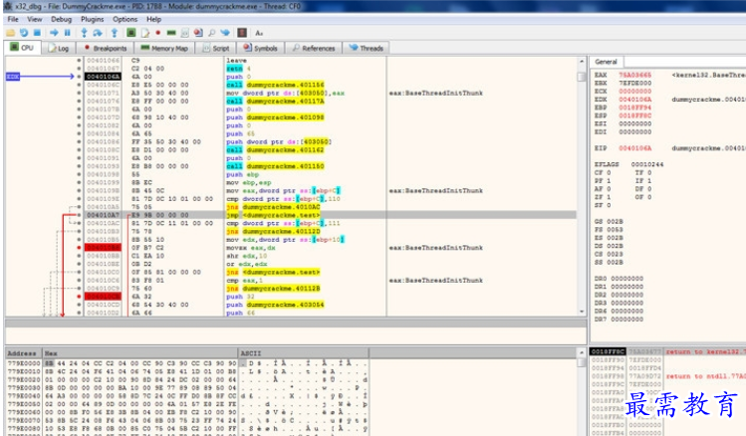746x436 pixels.
Task: Switch to the CPU tab
Action: [22, 48]
